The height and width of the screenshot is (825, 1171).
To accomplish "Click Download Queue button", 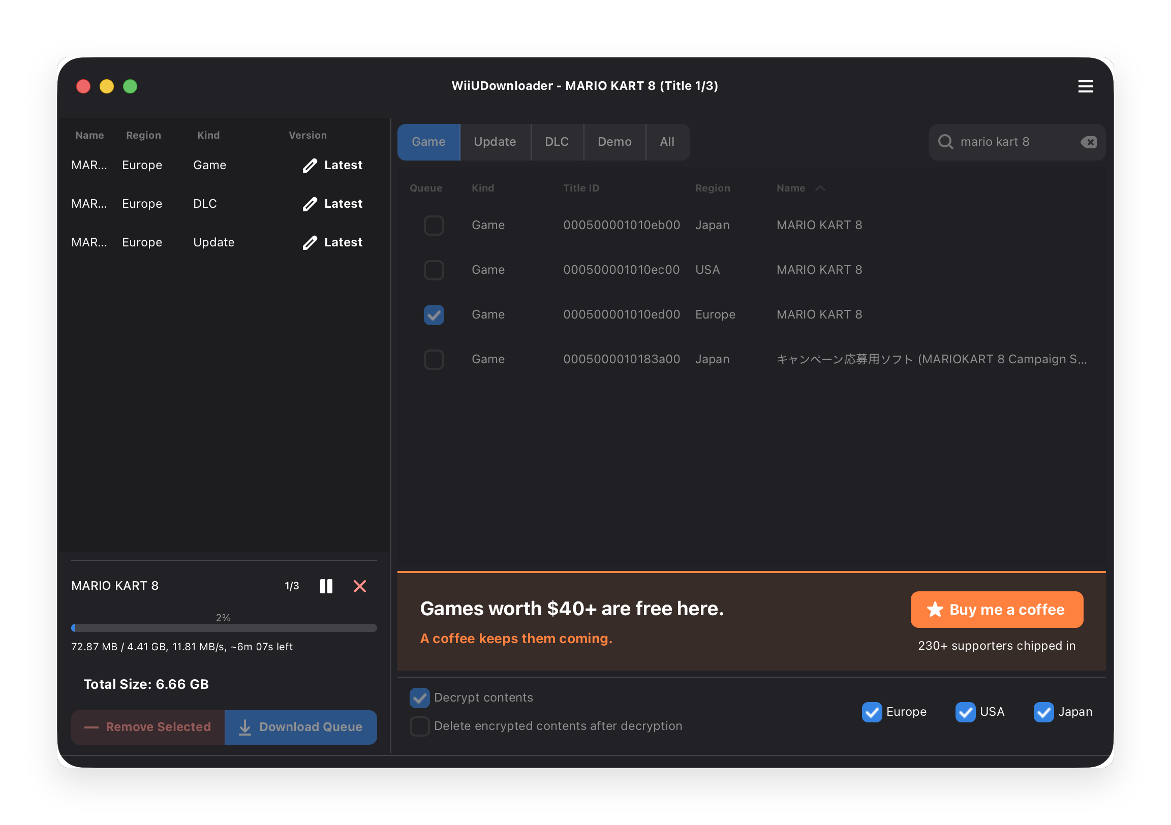I will coord(301,727).
